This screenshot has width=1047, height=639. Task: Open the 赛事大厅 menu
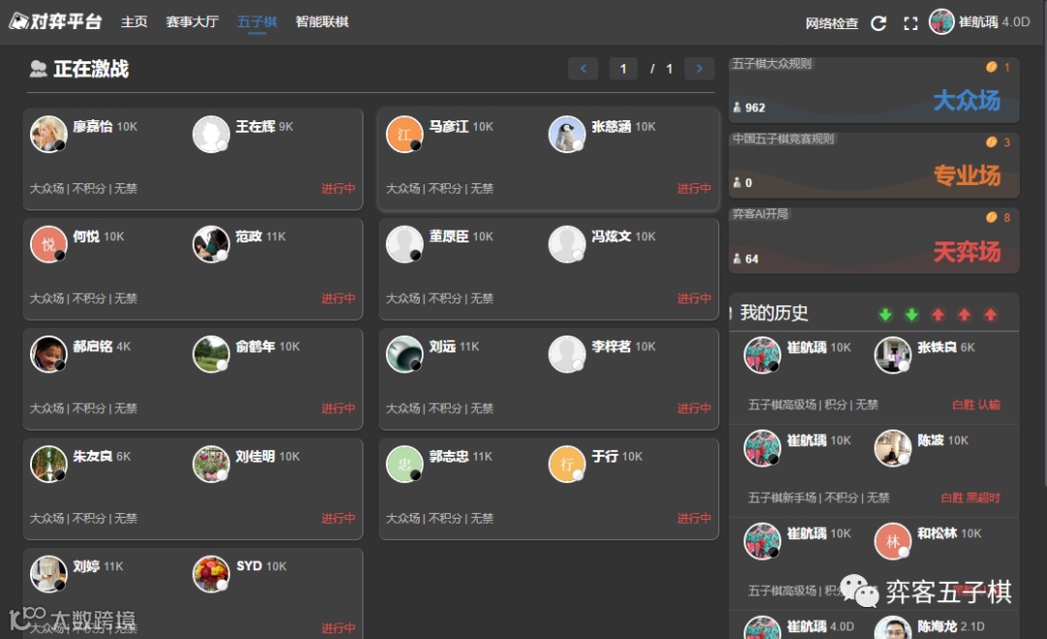192,21
